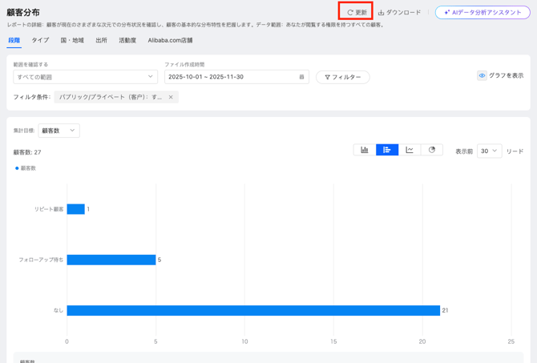Image resolution: width=537 pixels, height=363 pixels.
Task: Select the horizontal bar chart view
Action: coord(387,150)
